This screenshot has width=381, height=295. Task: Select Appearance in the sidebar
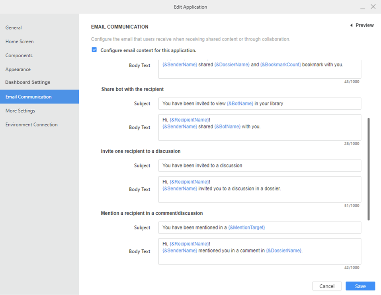click(18, 70)
